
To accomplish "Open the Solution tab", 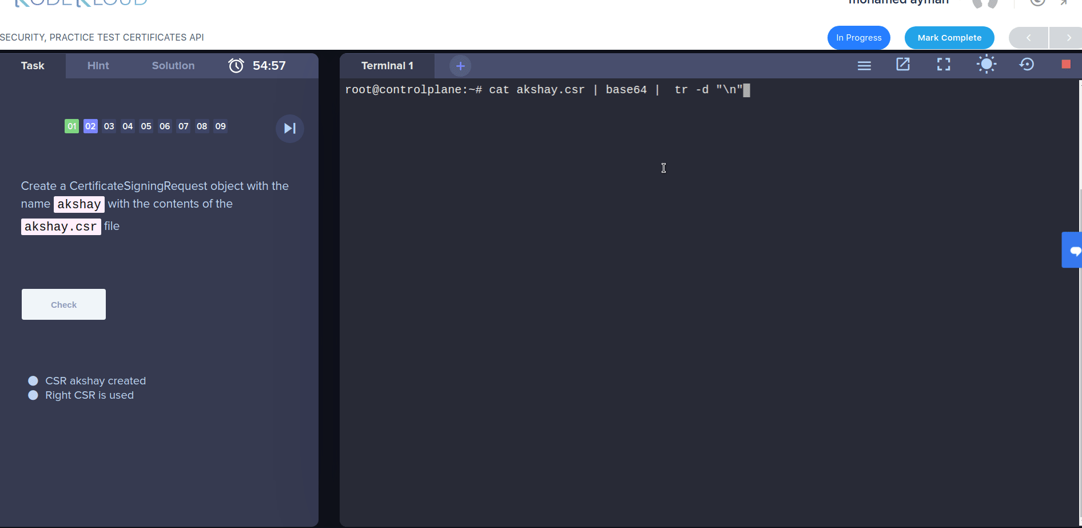I will coord(173,66).
